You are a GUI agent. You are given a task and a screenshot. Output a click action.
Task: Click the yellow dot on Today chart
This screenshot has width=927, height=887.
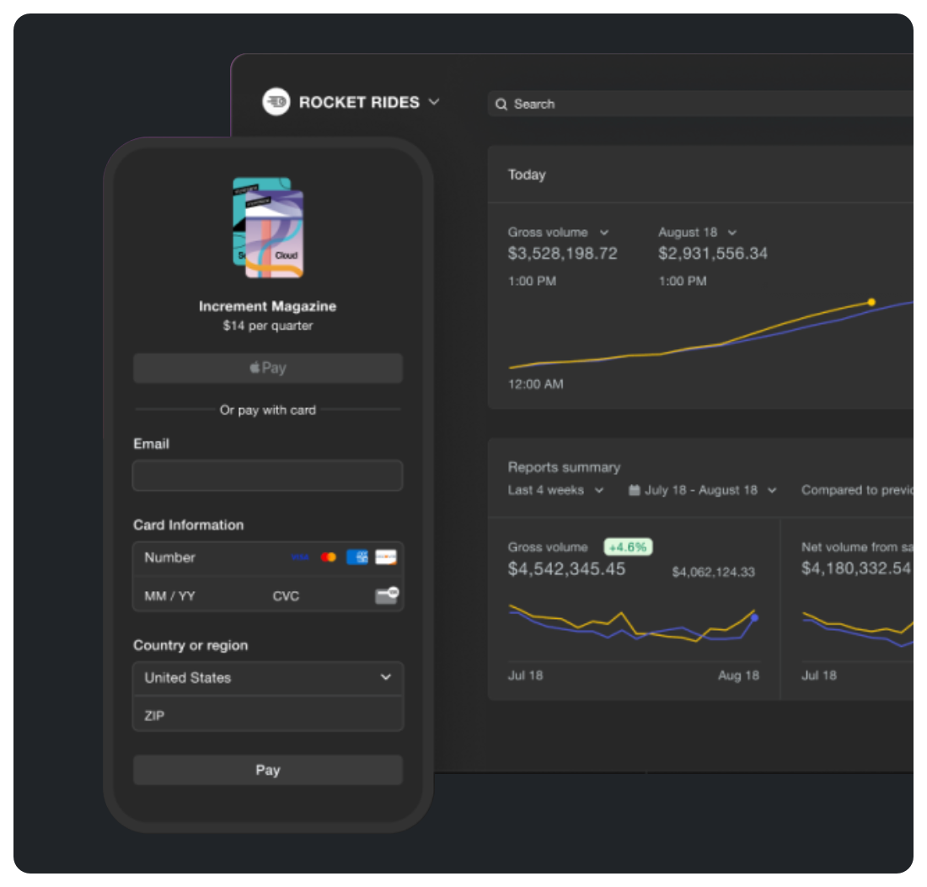coord(871,302)
